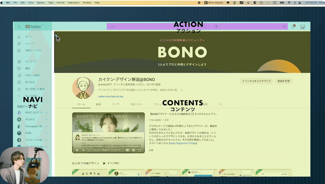This screenshot has height=184, width=325.
Task: Open the first はじめての playlist thumbnail
Action: coord(90,173)
